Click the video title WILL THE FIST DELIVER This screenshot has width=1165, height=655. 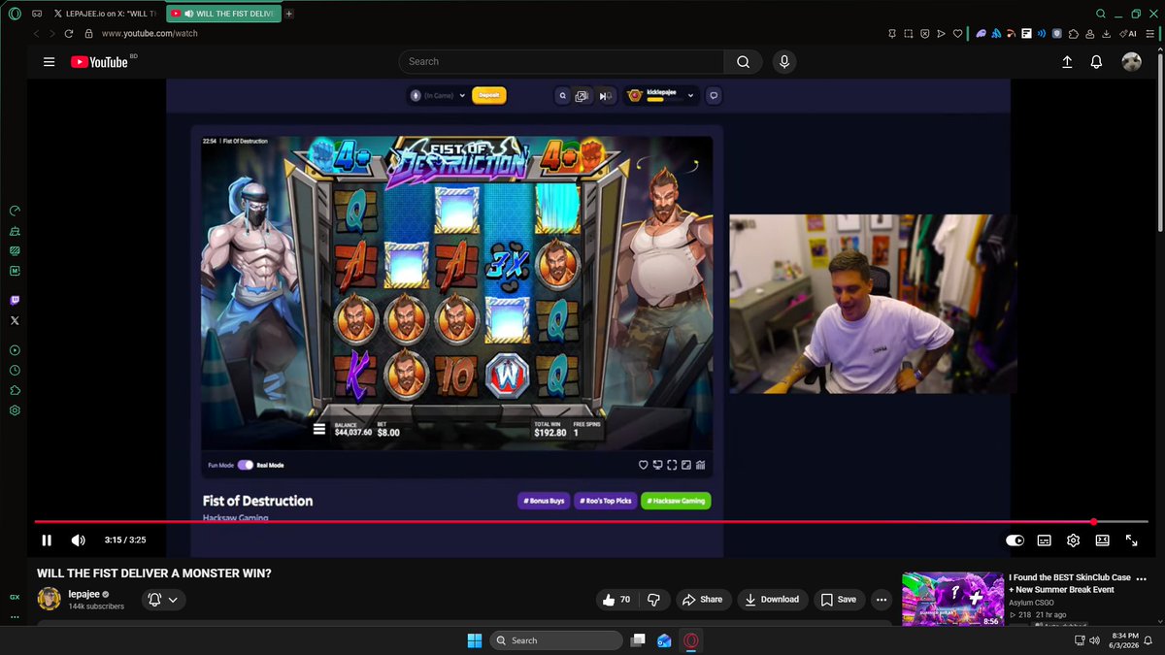pyautogui.click(x=154, y=573)
